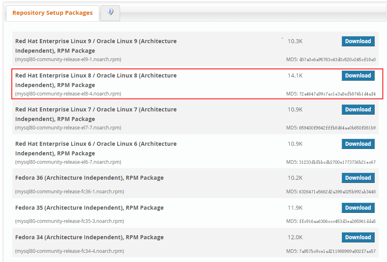This screenshot has width=387, height=262.
Task: Download the Red Hat Enterprise Linux 9 package
Action: [x=358, y=41]
